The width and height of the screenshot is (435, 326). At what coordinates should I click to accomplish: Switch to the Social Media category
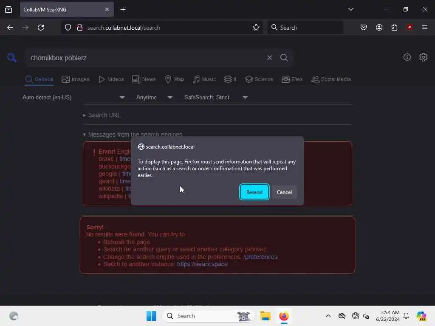(x=331, y=79)
